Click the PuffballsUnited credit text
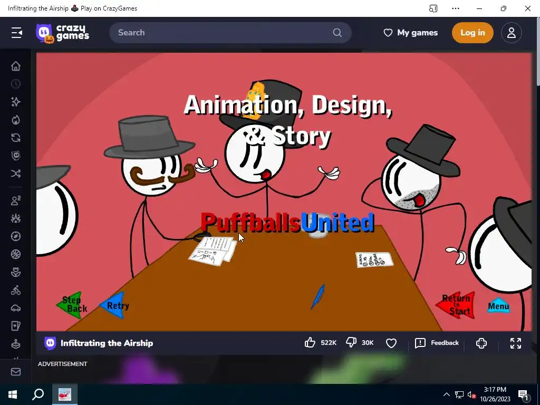Image resolution: width=540 pixels, height=405 pixels. (x=287, y=223)
